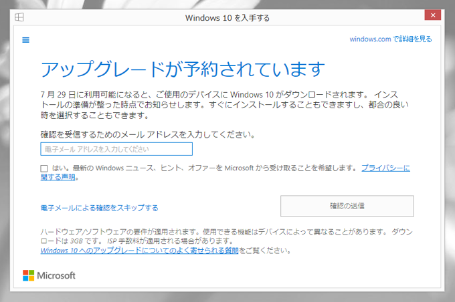
Task: Click the heading アップグレードが予約されています
Action: pyautogui.click(x=183, y=69)
